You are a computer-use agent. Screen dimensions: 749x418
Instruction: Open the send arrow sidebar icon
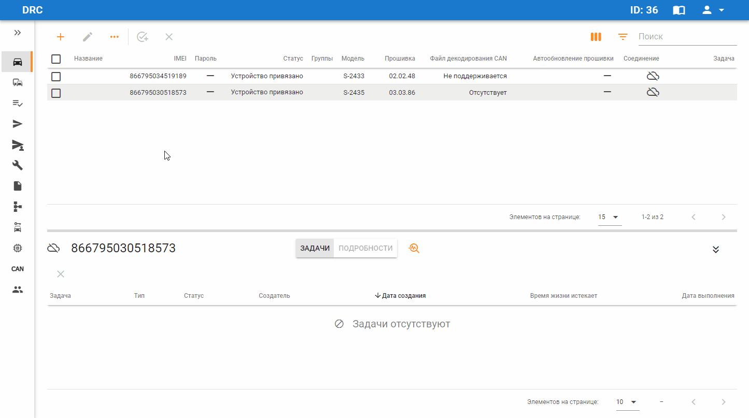click(x=18, y=124)
